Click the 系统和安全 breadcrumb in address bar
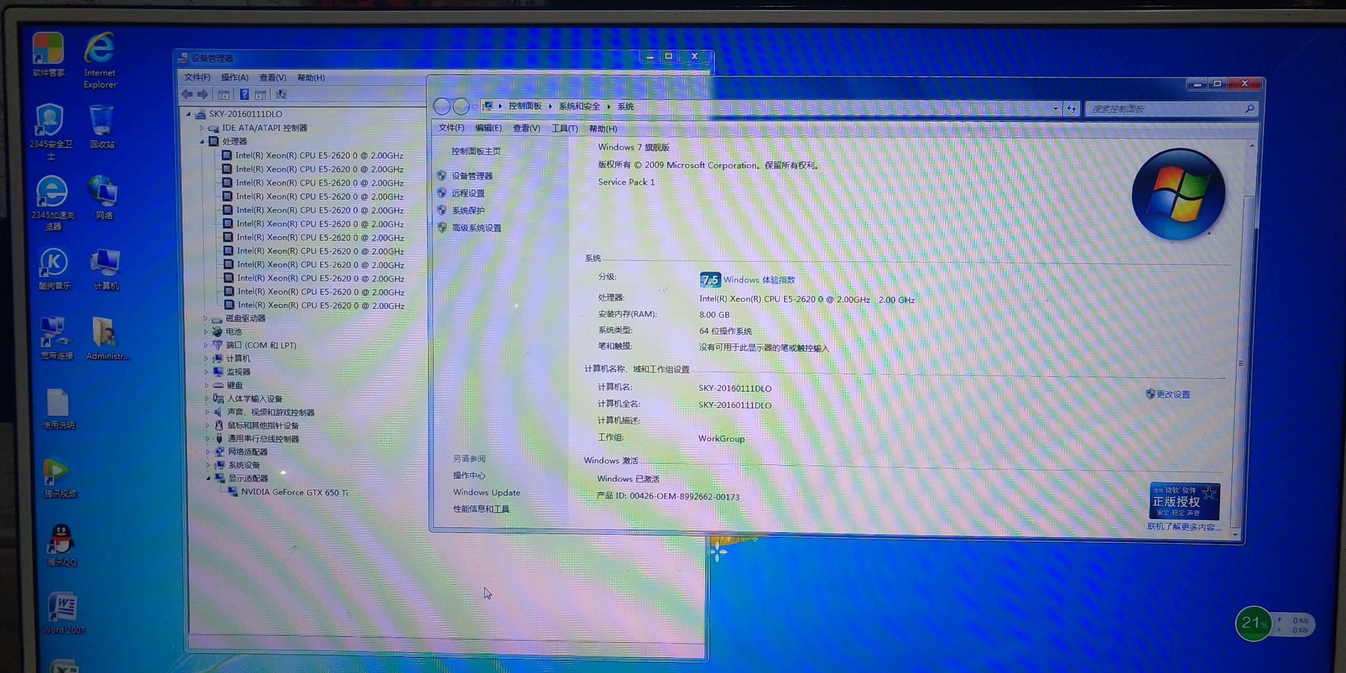Viewport: 1346px width, 673px height. pos(579,106)
